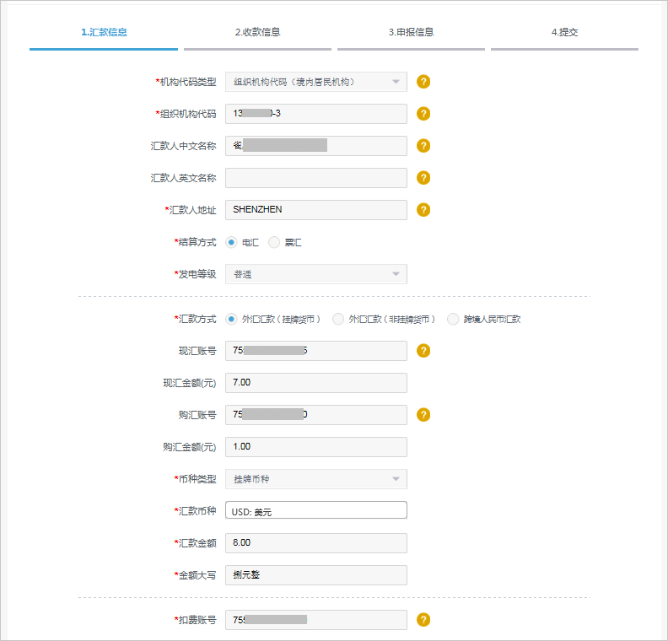This screenshot has height=641, width=668.
Task: Select the 电汇 settlement radio button
Action: [232, 243]
